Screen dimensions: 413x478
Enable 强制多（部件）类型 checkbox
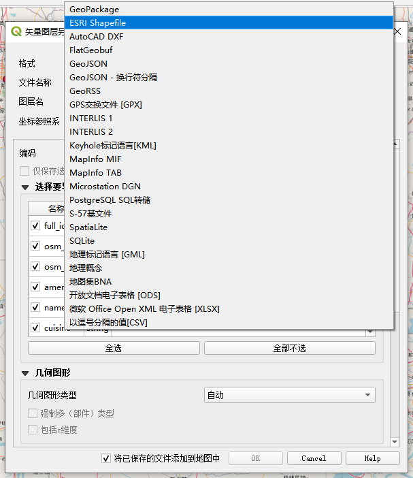(33, 413)
